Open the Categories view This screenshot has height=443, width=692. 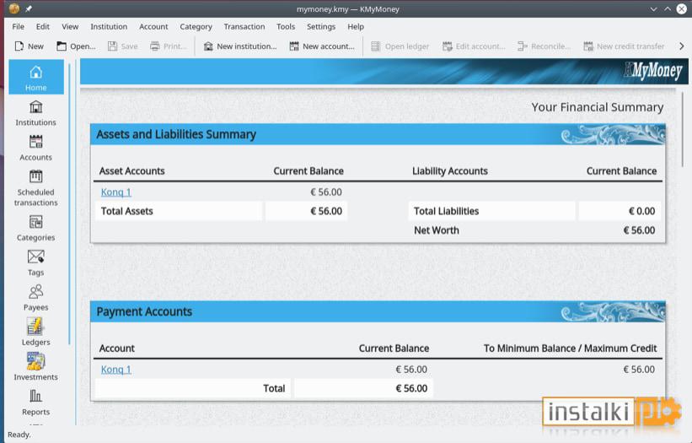click(35, 229)
